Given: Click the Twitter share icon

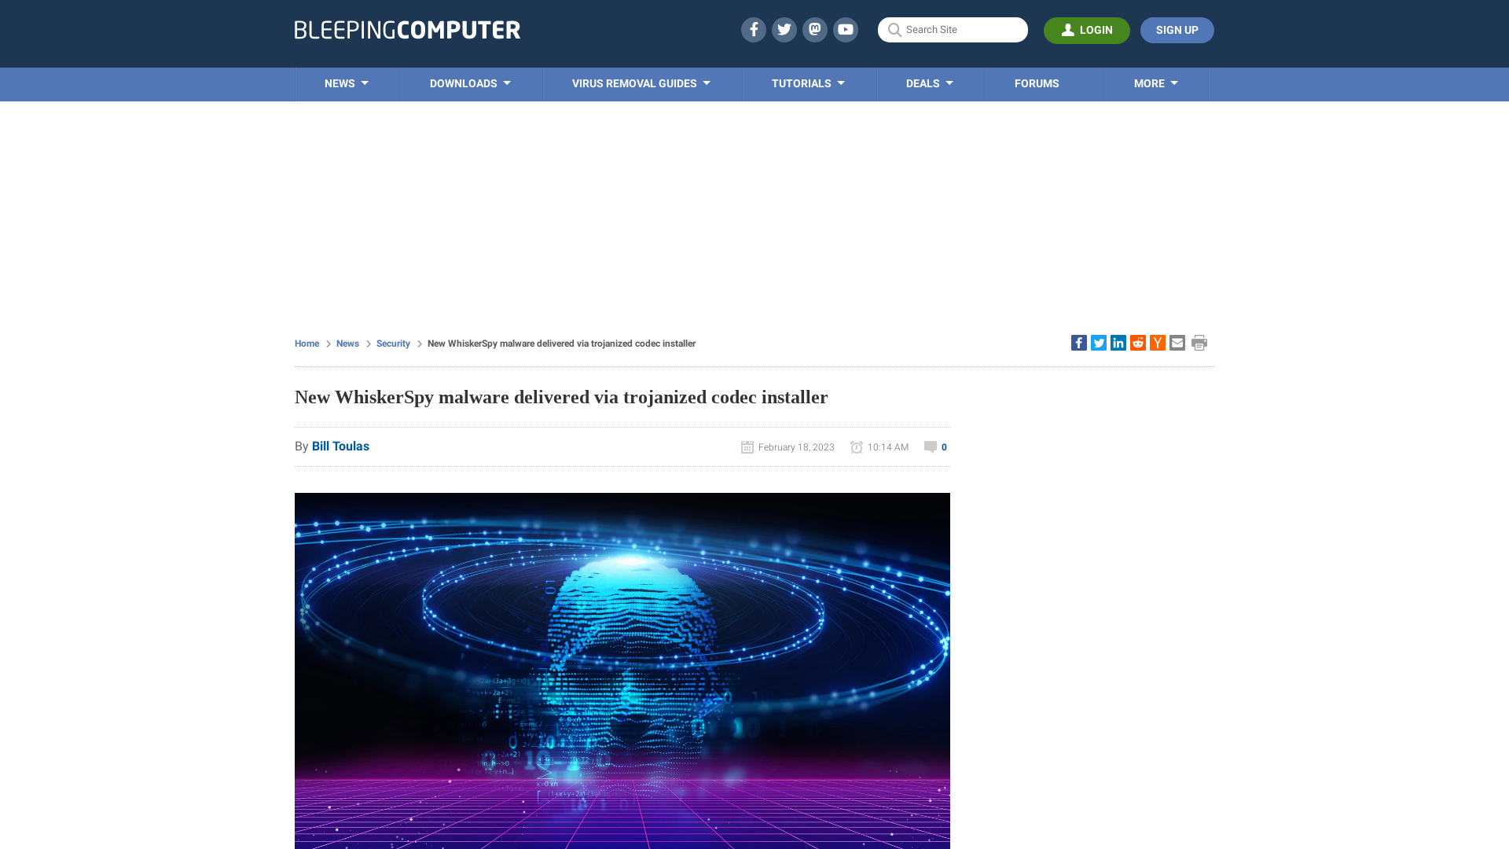Looking at the screenshot, I should coord(1099,343).
